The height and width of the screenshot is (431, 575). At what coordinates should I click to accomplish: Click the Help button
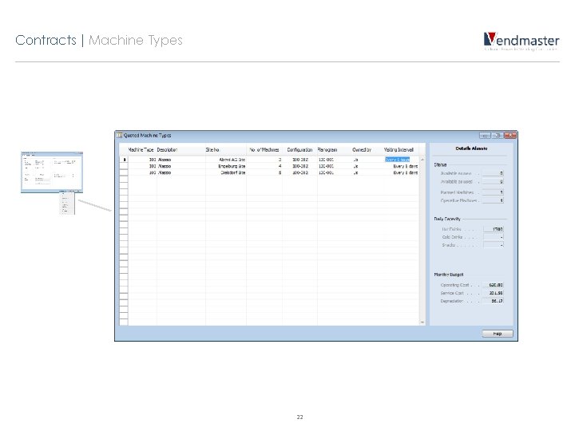[498, 334]
